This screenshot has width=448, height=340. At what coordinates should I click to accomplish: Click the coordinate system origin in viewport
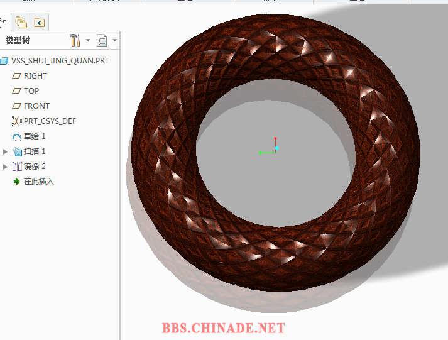276,148
